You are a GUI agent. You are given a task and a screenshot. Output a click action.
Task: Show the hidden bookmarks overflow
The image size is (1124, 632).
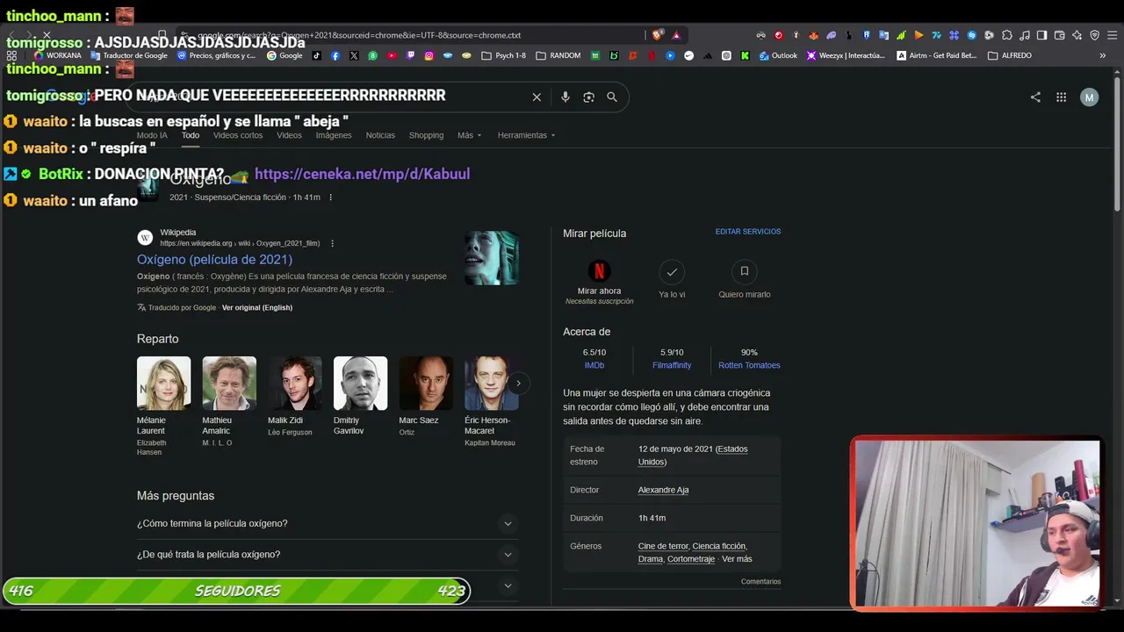click(1102, 55)
